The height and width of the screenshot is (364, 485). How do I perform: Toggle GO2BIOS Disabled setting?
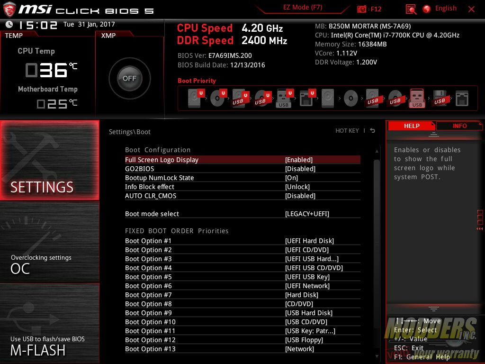(x=300, y=169)
